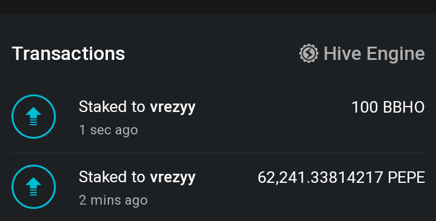Screen dimensions: 436x221
Task: Select the "Staked to" text in second transaction
Action: pyautogui.click(x=112, y=177)
